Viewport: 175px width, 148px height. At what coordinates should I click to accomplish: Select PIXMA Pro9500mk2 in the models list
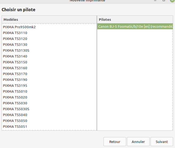tap(19, 27)
